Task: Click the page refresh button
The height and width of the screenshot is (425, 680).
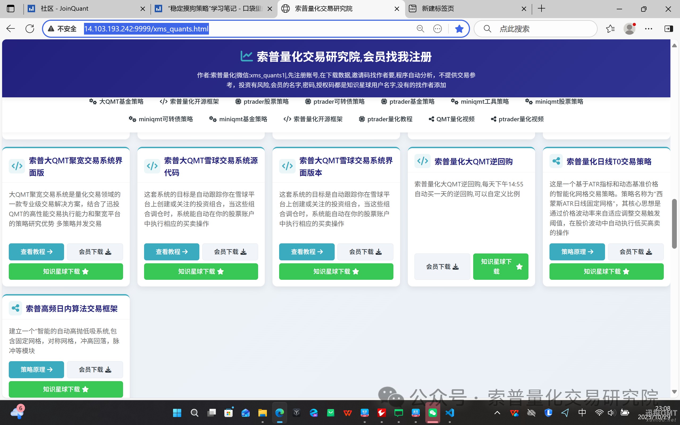Action: (30, 28)
